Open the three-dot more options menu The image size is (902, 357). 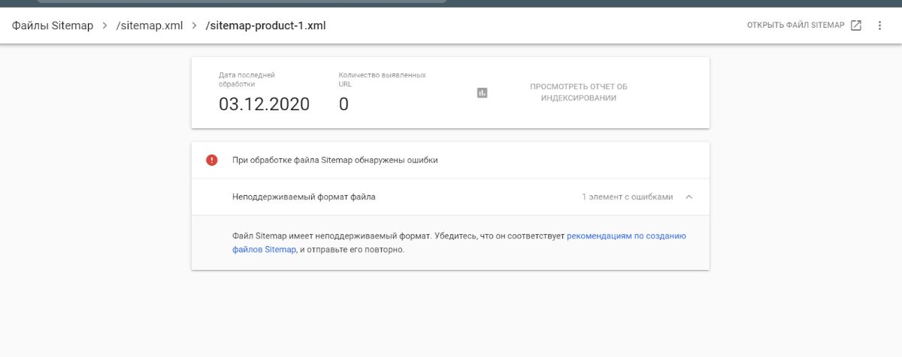point(879,25)
